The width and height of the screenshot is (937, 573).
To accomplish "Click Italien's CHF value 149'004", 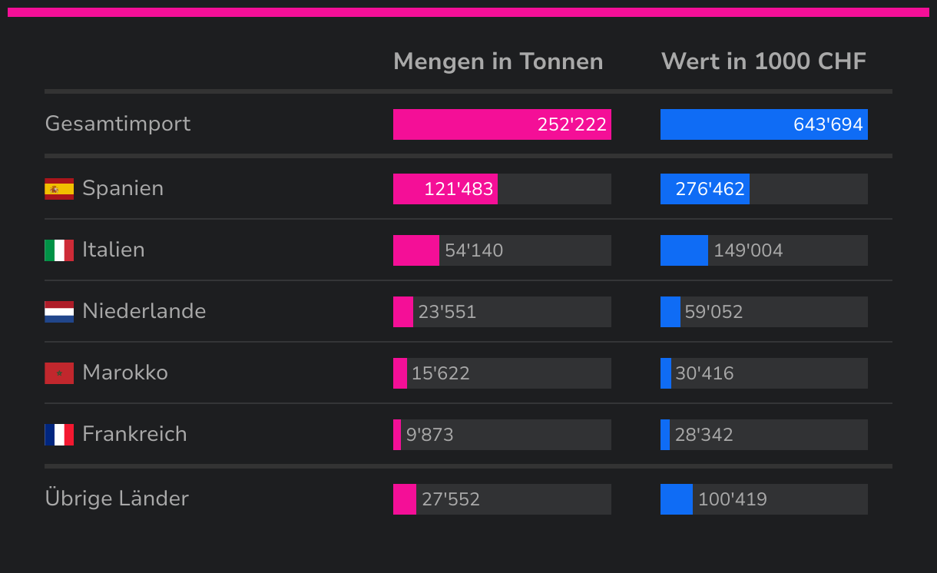I will point(748,250).
